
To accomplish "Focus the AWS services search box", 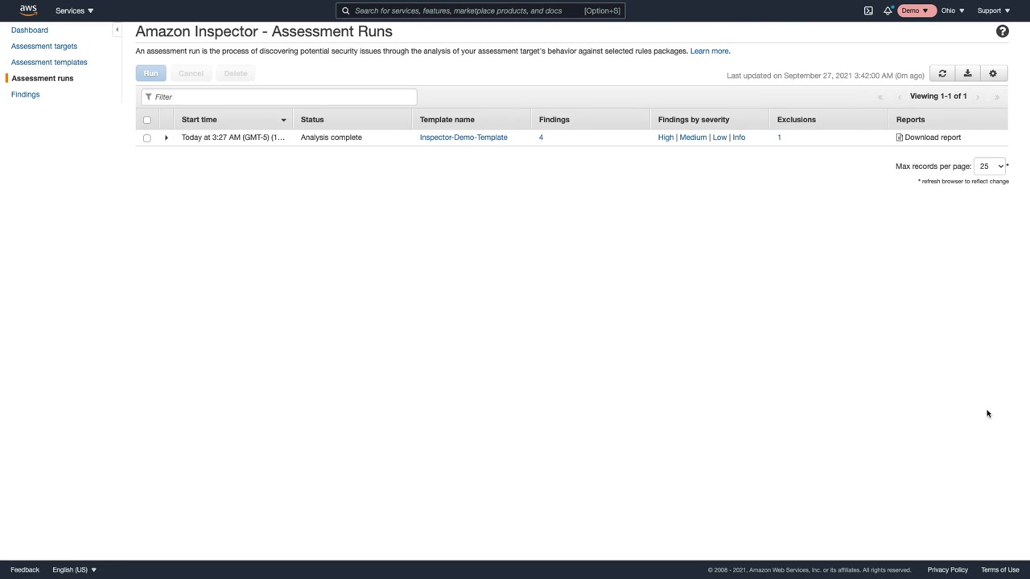I will [x=480, y=10].
